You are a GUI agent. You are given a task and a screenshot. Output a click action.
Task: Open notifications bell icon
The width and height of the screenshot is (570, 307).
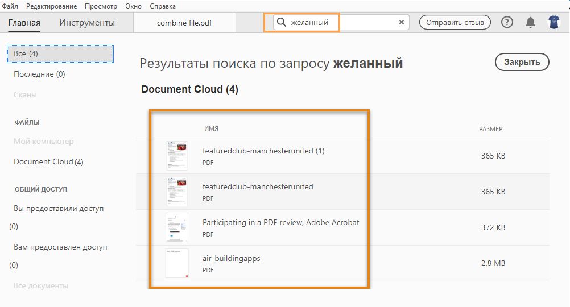pyautogui.click(x=530, y=23)
